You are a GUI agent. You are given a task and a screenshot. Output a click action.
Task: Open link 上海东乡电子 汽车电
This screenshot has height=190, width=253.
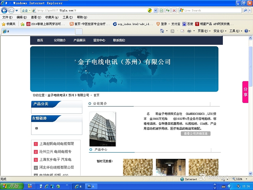click(55, 159)
